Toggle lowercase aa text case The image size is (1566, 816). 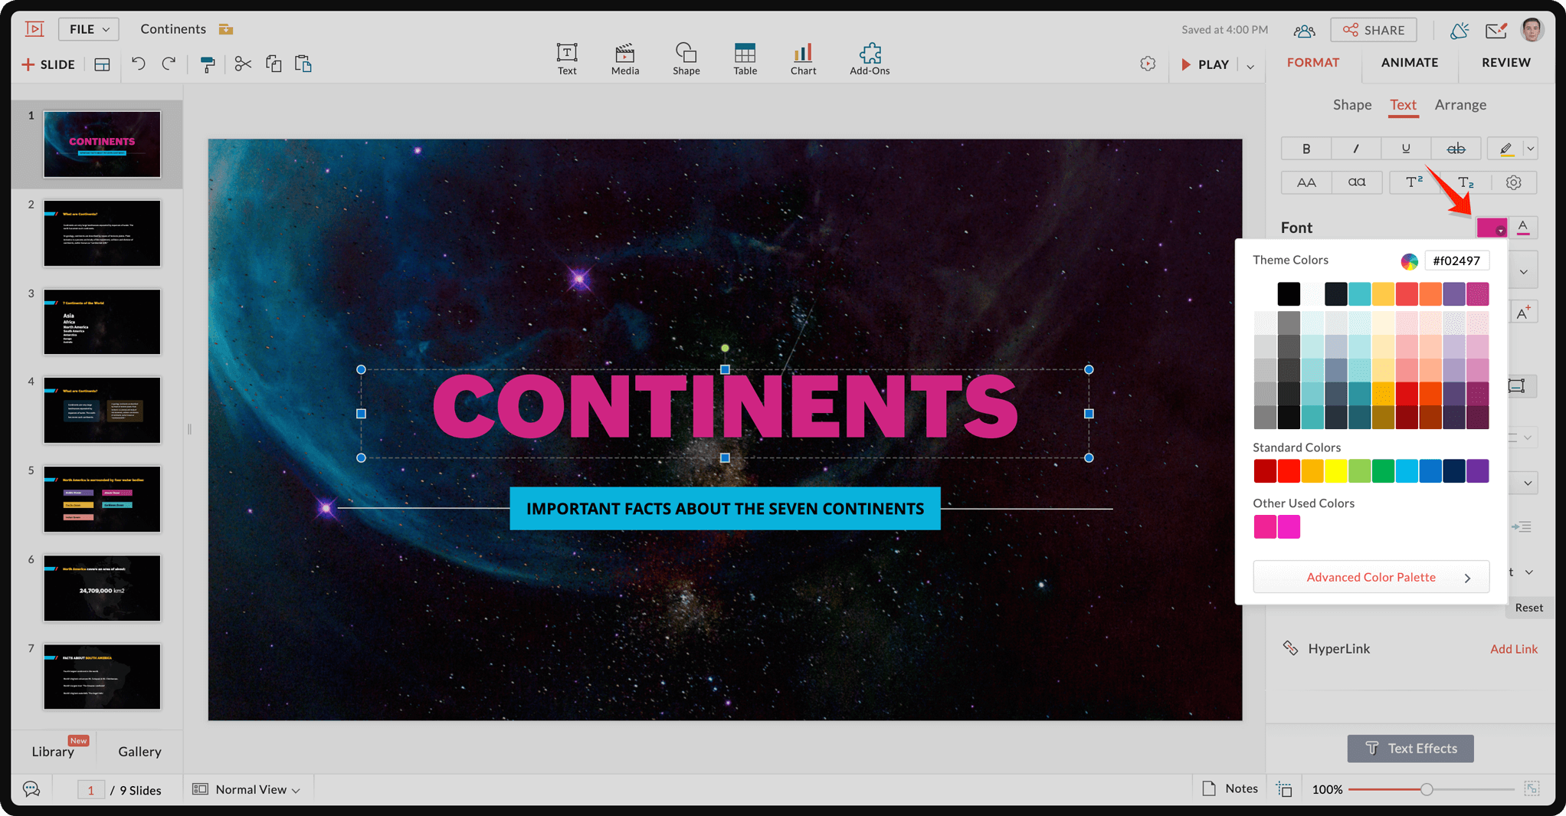(1357, 182)
